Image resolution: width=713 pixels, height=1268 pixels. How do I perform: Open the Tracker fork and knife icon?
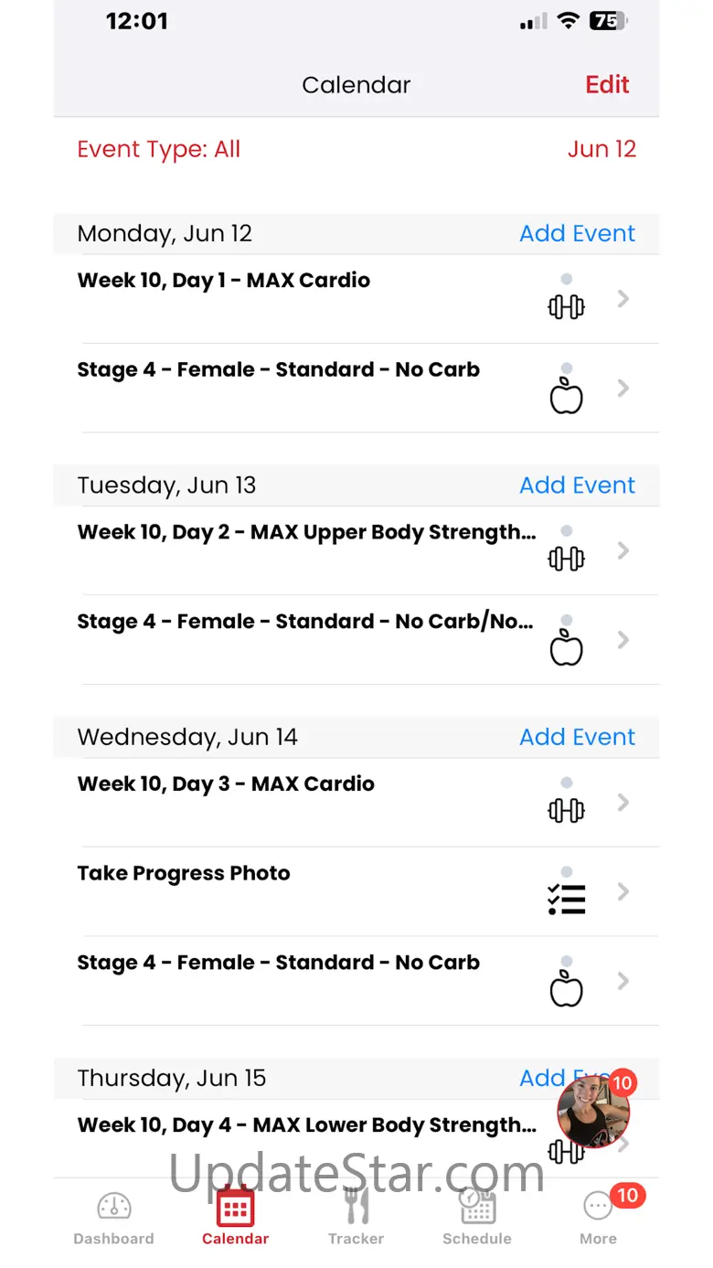pos(356,1207)
